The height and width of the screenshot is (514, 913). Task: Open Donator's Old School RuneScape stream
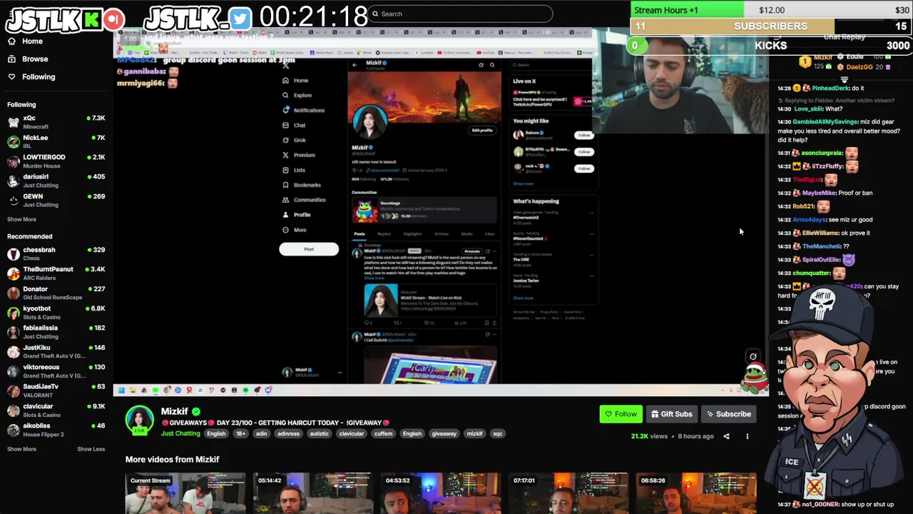(56, 293)
